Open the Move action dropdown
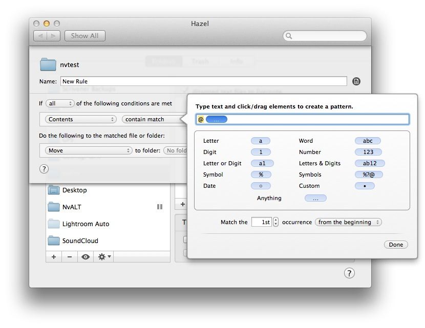Viewport: 425px width, 328px height. coord(89,150)
